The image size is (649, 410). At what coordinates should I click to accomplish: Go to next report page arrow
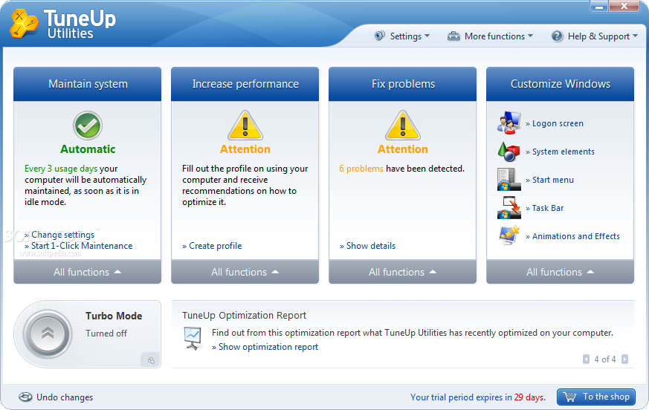pos(625,359)
